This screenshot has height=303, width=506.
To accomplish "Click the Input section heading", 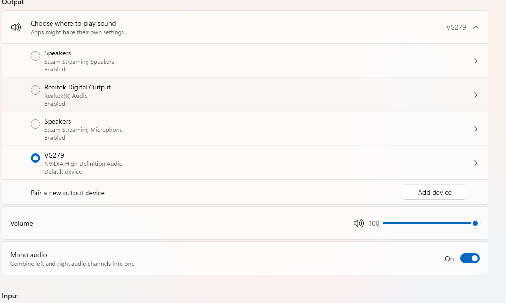I will click(x=10, y=296).
